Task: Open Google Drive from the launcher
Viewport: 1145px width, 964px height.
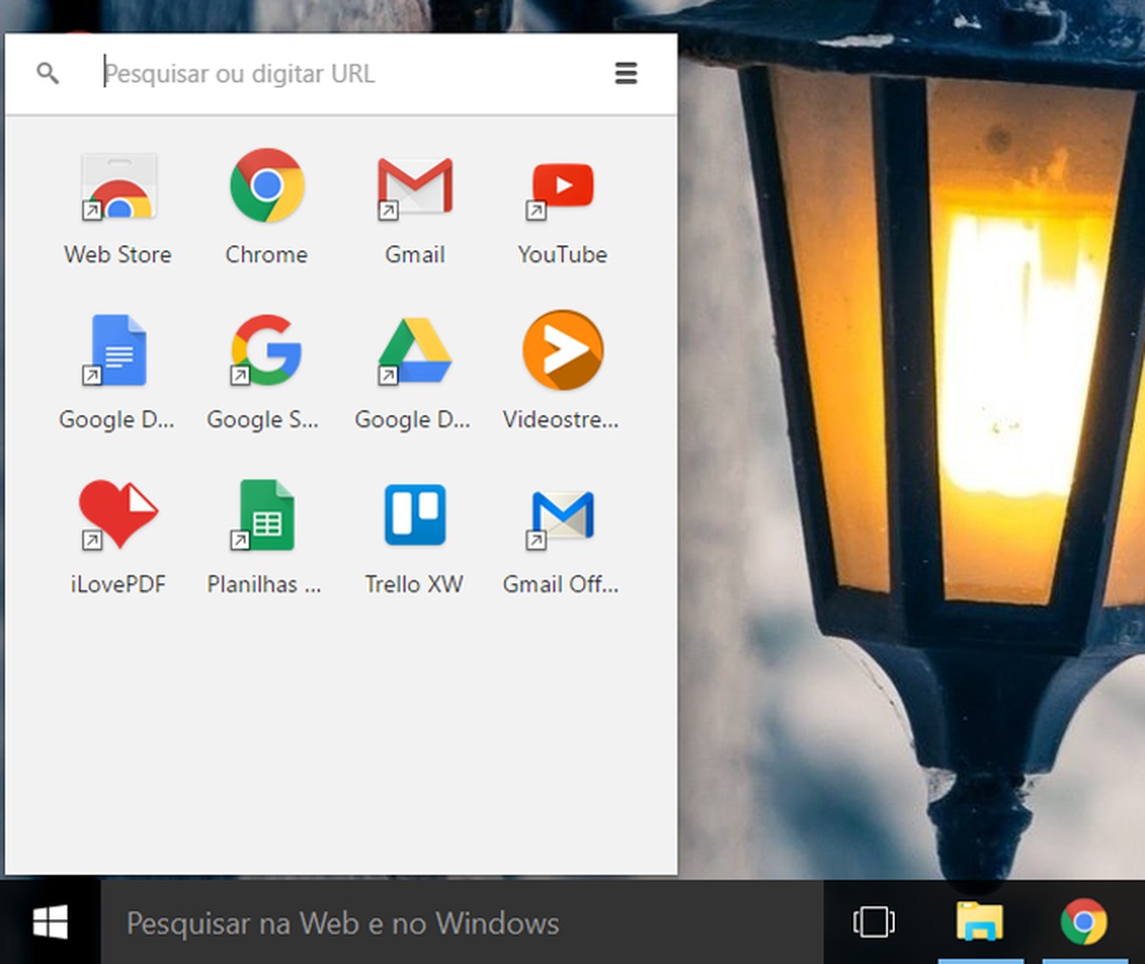Action: pyautogui.click(x=414, y=351)
